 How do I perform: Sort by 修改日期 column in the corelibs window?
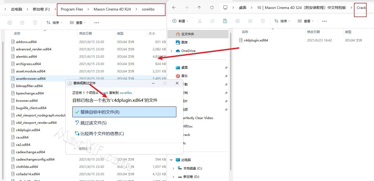pyautogui.click(x=86, y=34)
